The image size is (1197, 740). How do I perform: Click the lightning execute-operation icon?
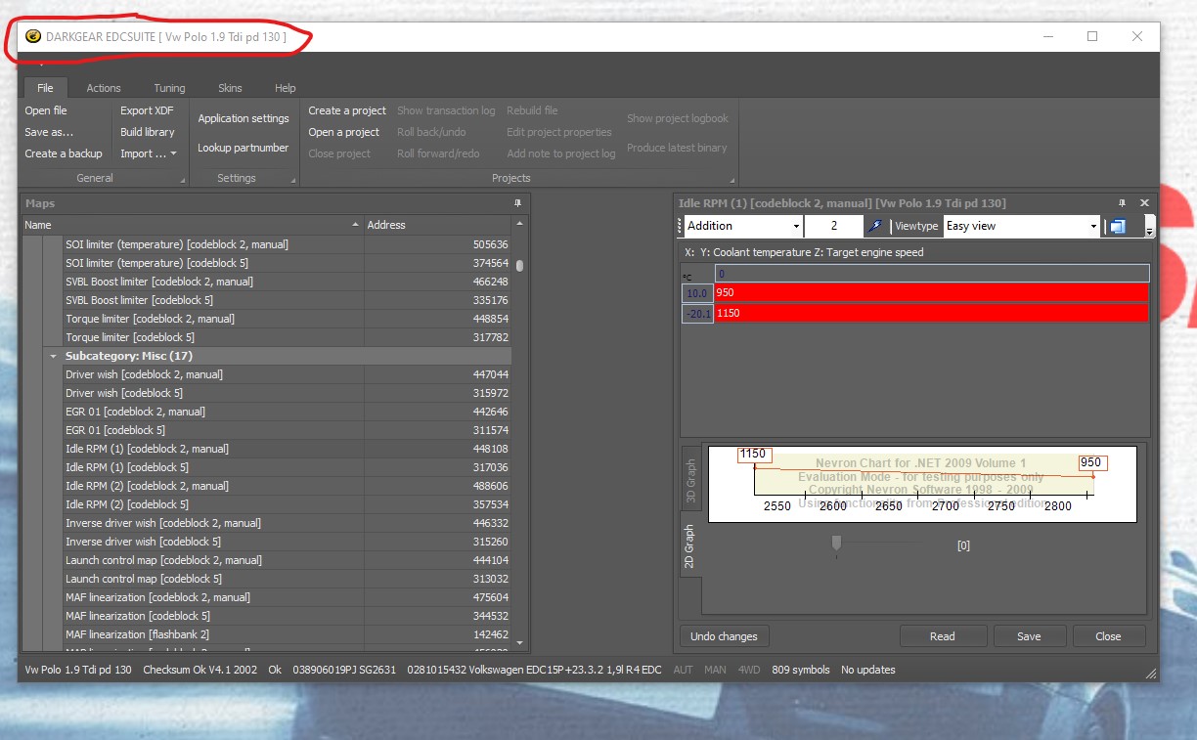click(877, 226)
